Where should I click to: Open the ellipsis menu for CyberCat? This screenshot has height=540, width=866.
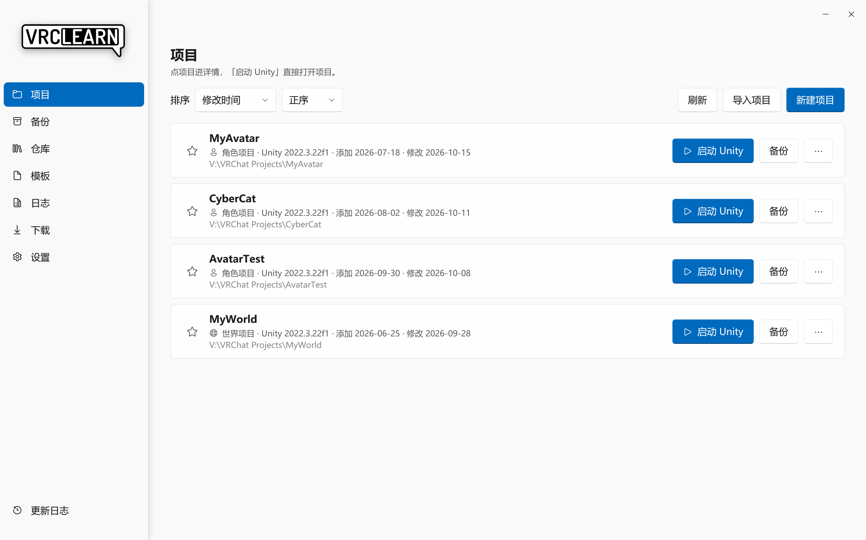point(819,211)
